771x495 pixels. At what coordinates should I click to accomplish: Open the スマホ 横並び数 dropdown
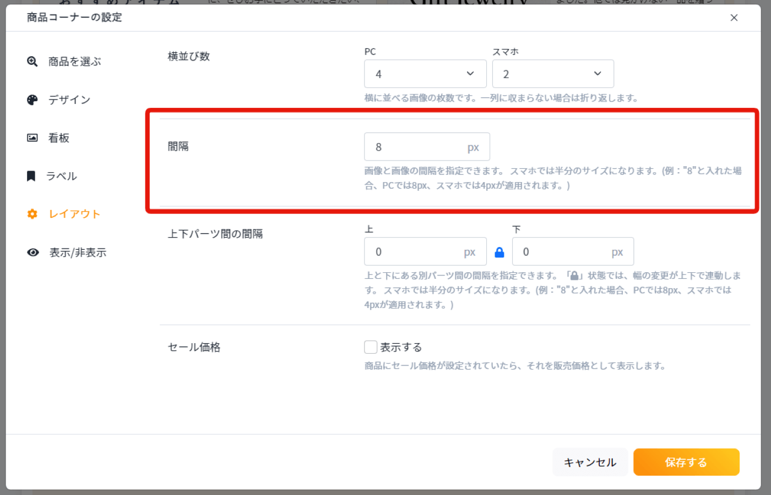[553, 74]
